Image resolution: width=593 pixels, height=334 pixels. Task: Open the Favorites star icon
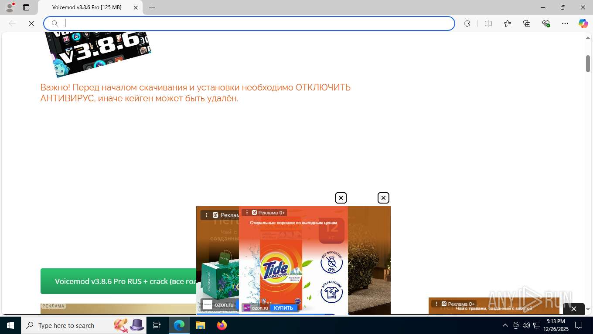508,23
